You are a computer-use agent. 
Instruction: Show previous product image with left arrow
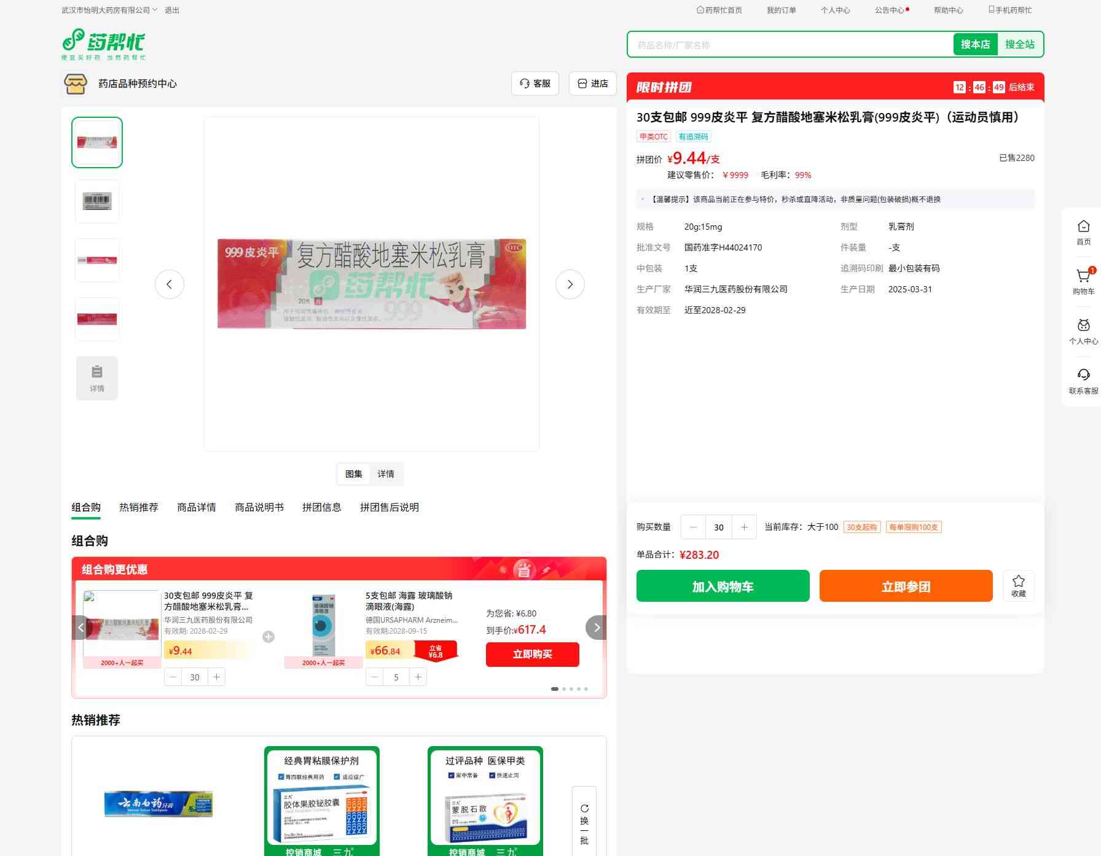pyautogui.click(x=170, y=284)
